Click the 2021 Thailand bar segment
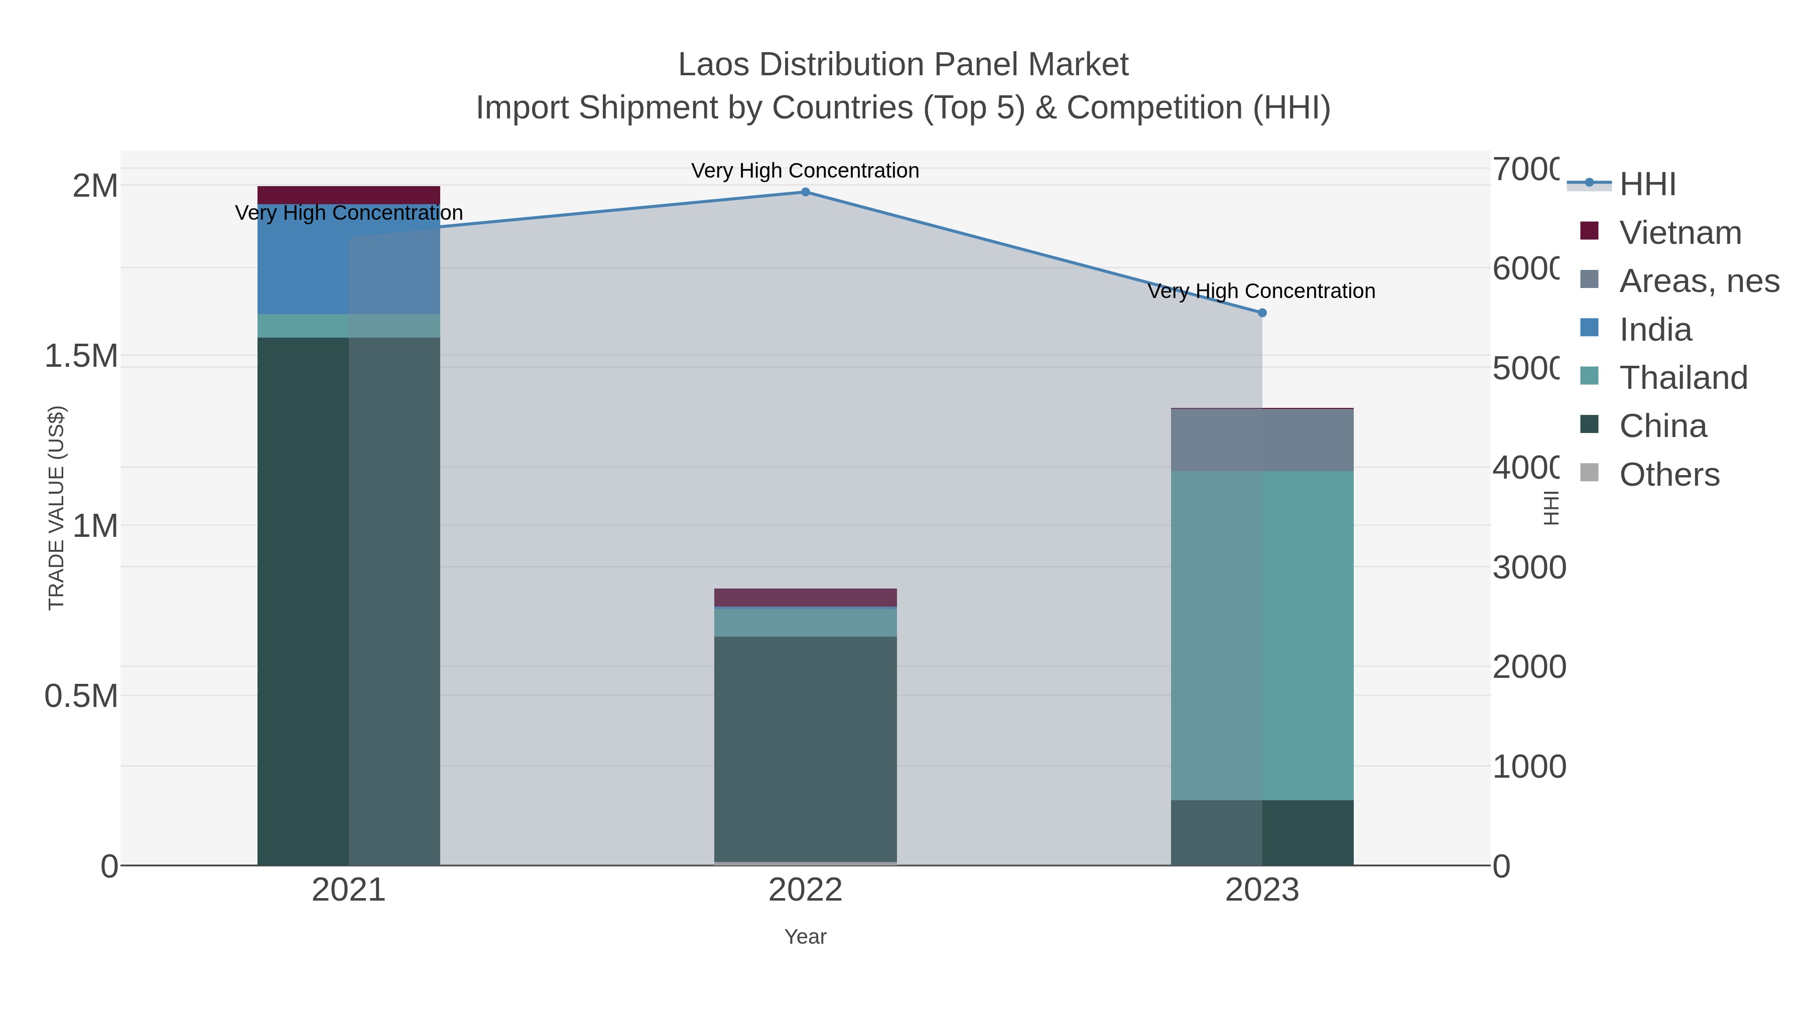Viewport: 1807px width, 1016px height. tap(349, 326)
